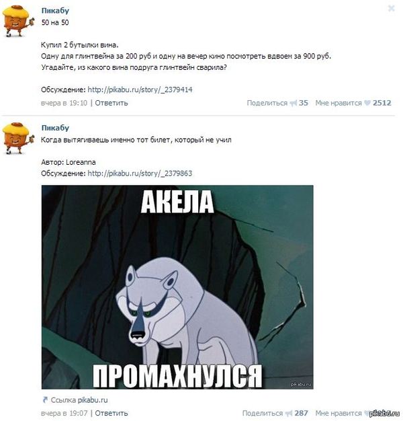Open the Пикабу author name on first post
Viewport: 403px width, 421px height.
55,11
